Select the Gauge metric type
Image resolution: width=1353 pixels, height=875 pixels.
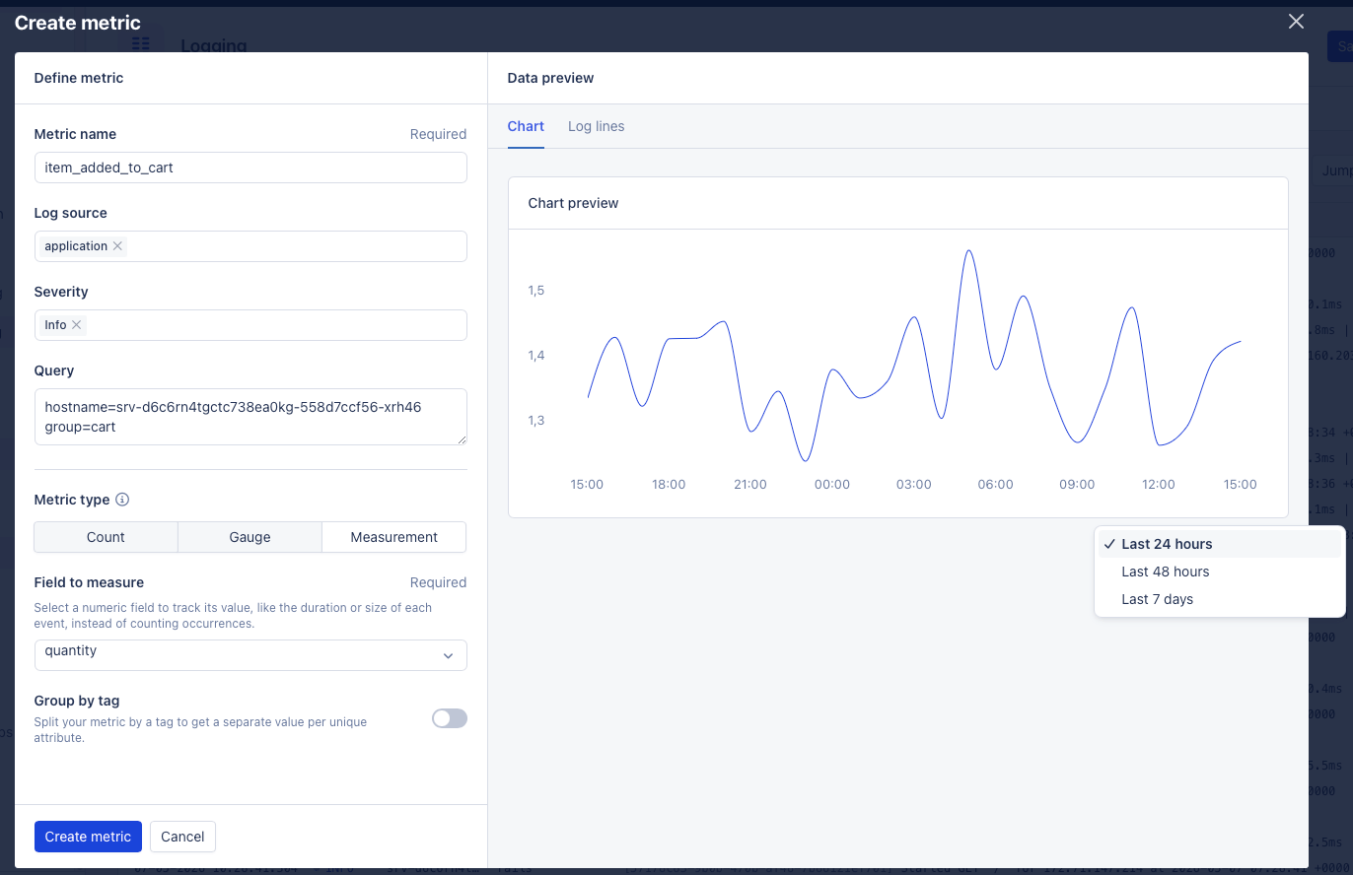click(x=249, y=537)
